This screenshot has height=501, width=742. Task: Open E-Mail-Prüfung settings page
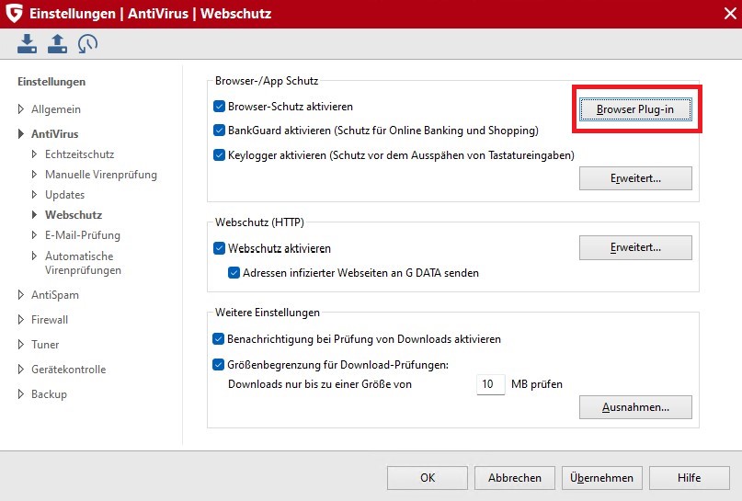(82, 235)
